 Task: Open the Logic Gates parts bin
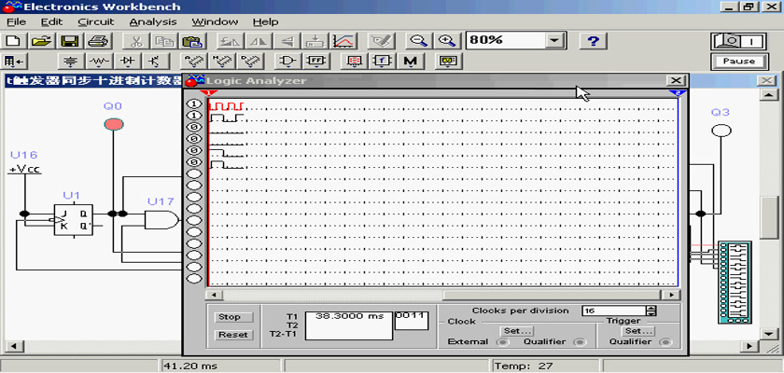click(288, 62)
